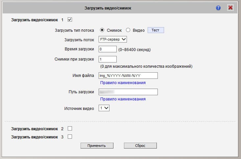
Task: Click the blue help question mark icon
Action: [218, 8]
